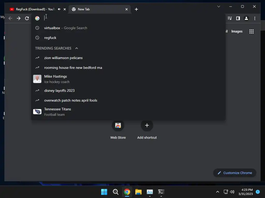Screen dimensions: 265x198
Task: Open the terminal taskbar app
Action: (x=161, y=192)
